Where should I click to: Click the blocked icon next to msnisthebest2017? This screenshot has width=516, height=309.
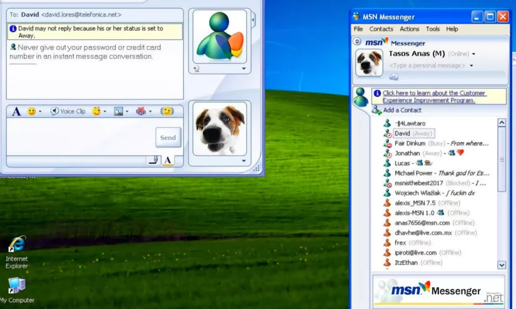[387, 183]
